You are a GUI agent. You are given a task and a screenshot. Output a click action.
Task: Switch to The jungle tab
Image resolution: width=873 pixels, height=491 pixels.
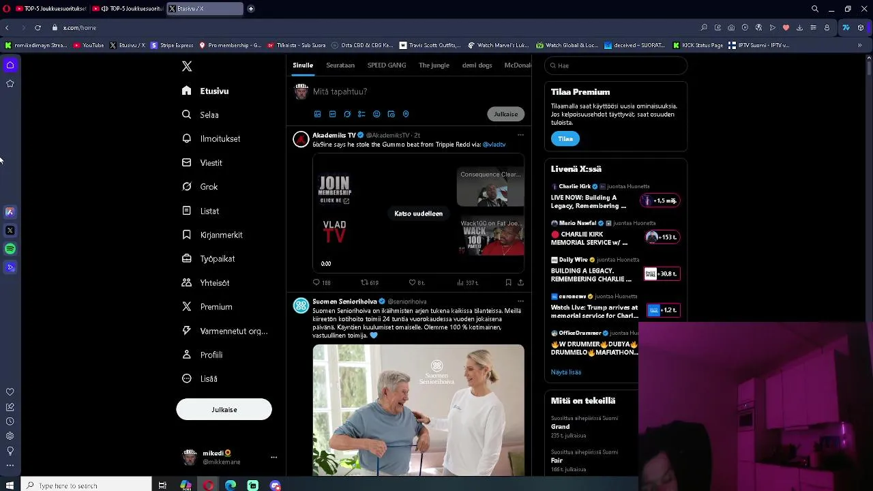[x=434, y=65]
